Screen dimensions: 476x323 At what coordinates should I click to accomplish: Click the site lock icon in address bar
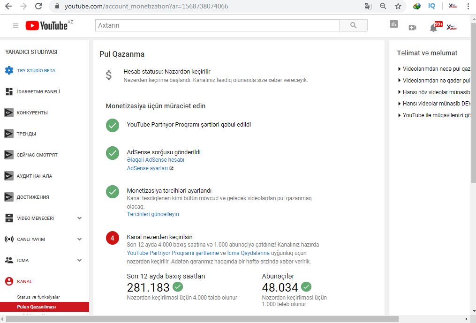[x=57, y=6]
